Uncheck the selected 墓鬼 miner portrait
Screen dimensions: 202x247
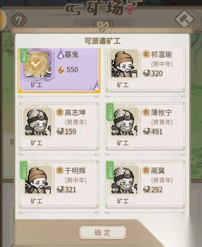(x=38, y=63)
